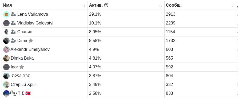The height and width of the screenshot is (99, 238).
Task: Select the user Старый Хрыч
Action: [24, 84]
